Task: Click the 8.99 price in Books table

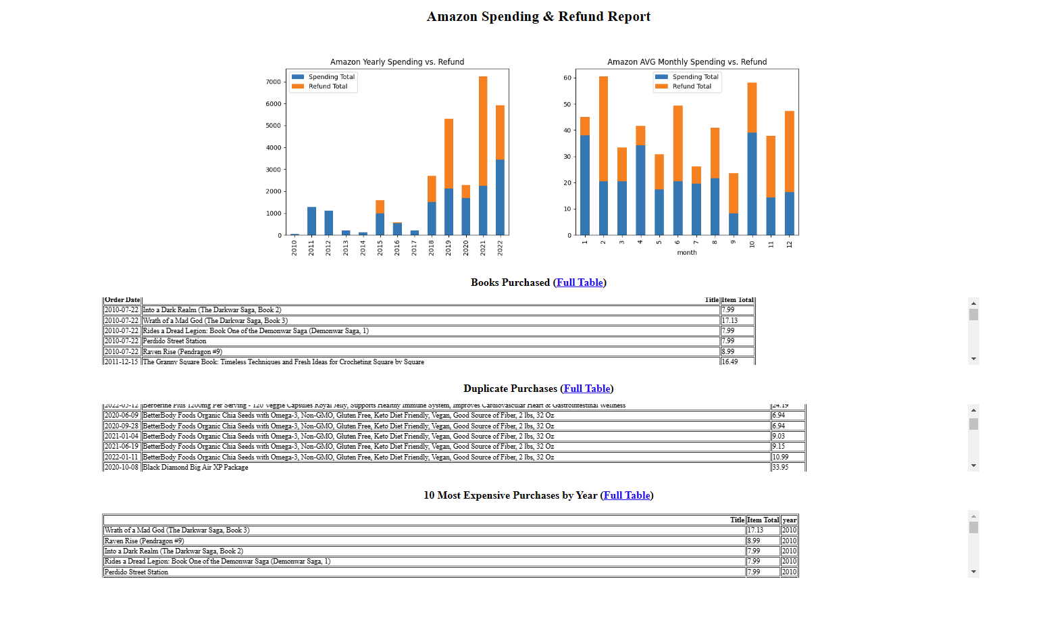Action: coord(728,351)
